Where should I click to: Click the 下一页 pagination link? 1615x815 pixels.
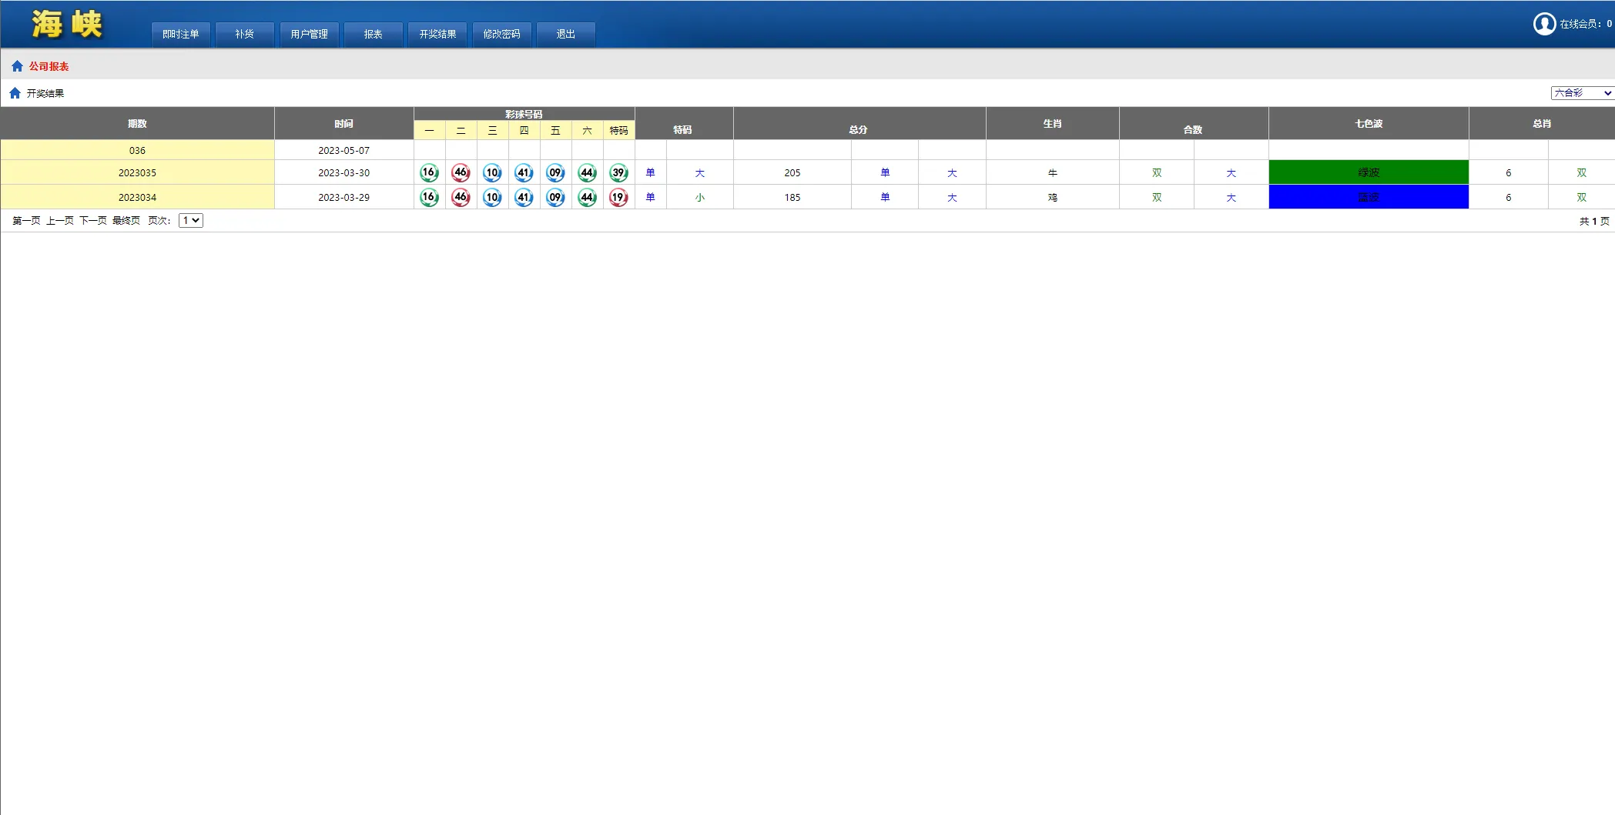click(93, 221)
